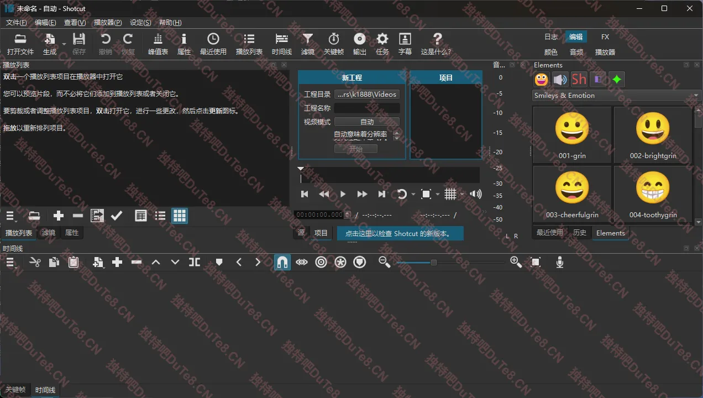This screenshot has width=703, height=398.
Task: Open the timeline hamburger menu
Action: [11, 263]
